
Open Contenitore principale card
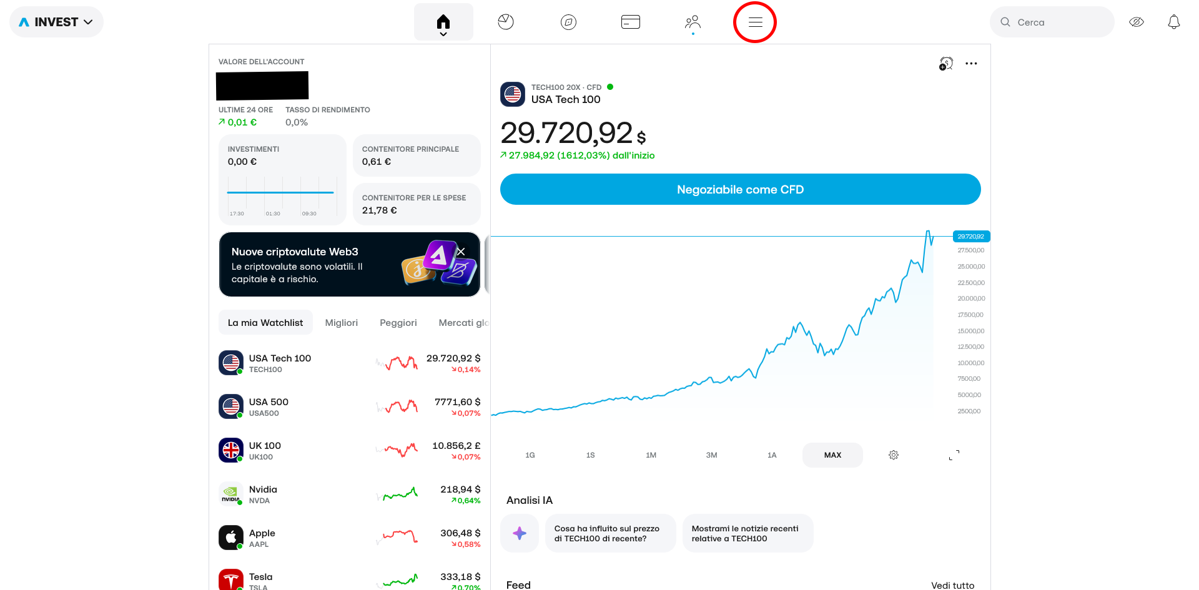coord(417,155)
